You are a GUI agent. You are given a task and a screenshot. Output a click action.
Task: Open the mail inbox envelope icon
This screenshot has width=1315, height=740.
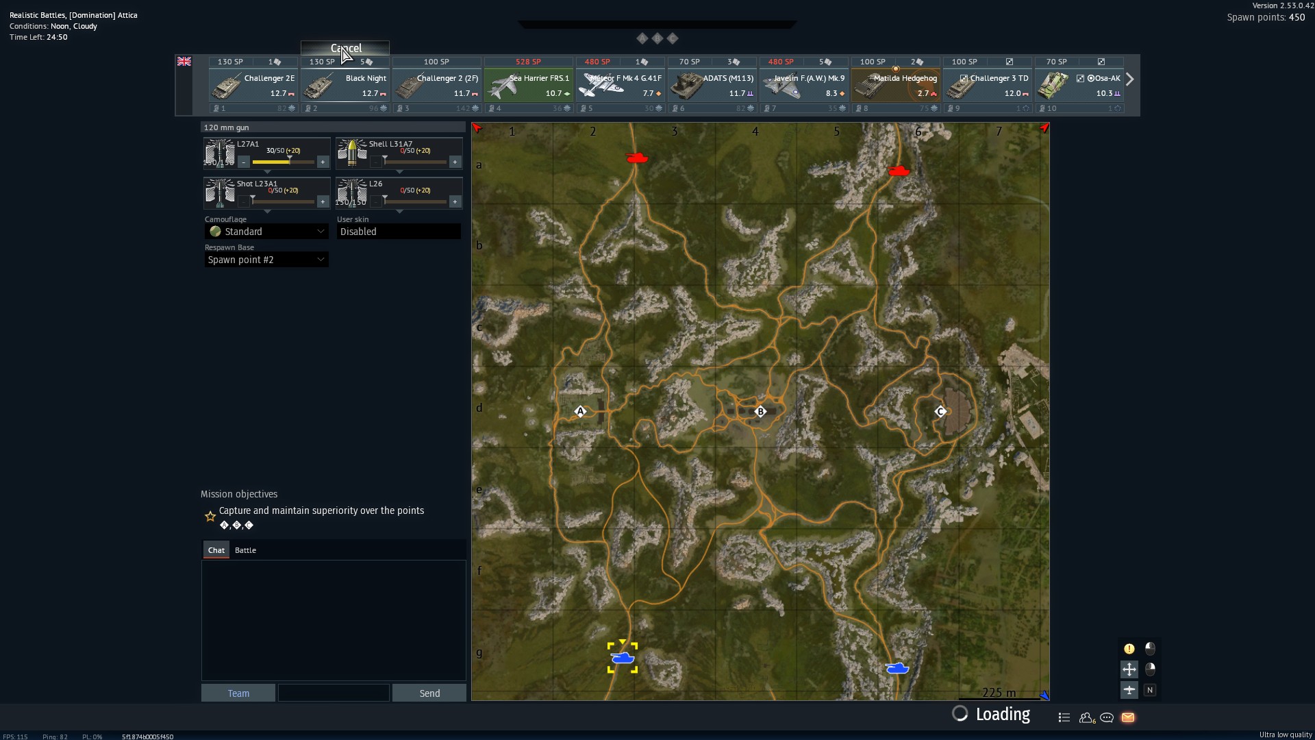click(x=1128, y=717)
